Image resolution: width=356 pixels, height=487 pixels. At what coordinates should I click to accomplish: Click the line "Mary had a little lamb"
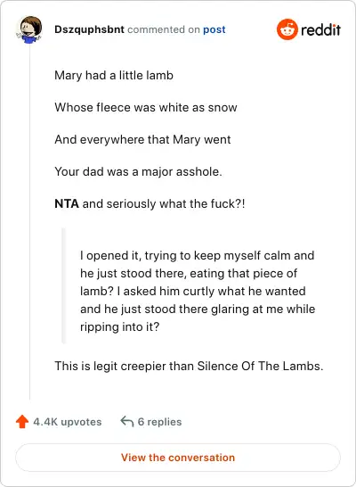coord(114,76)
